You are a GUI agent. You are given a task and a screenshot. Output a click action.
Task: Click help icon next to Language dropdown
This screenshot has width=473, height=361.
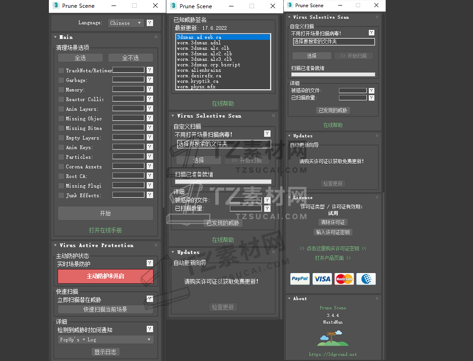pos(149,23)
